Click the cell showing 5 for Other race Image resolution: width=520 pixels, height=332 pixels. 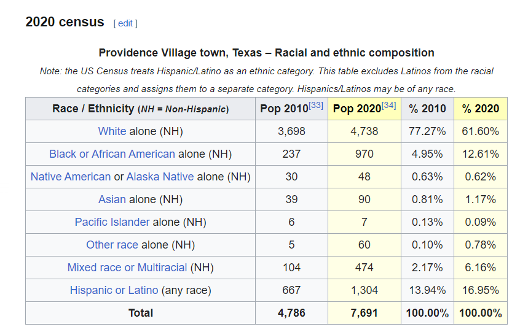[x=291, y=245]
